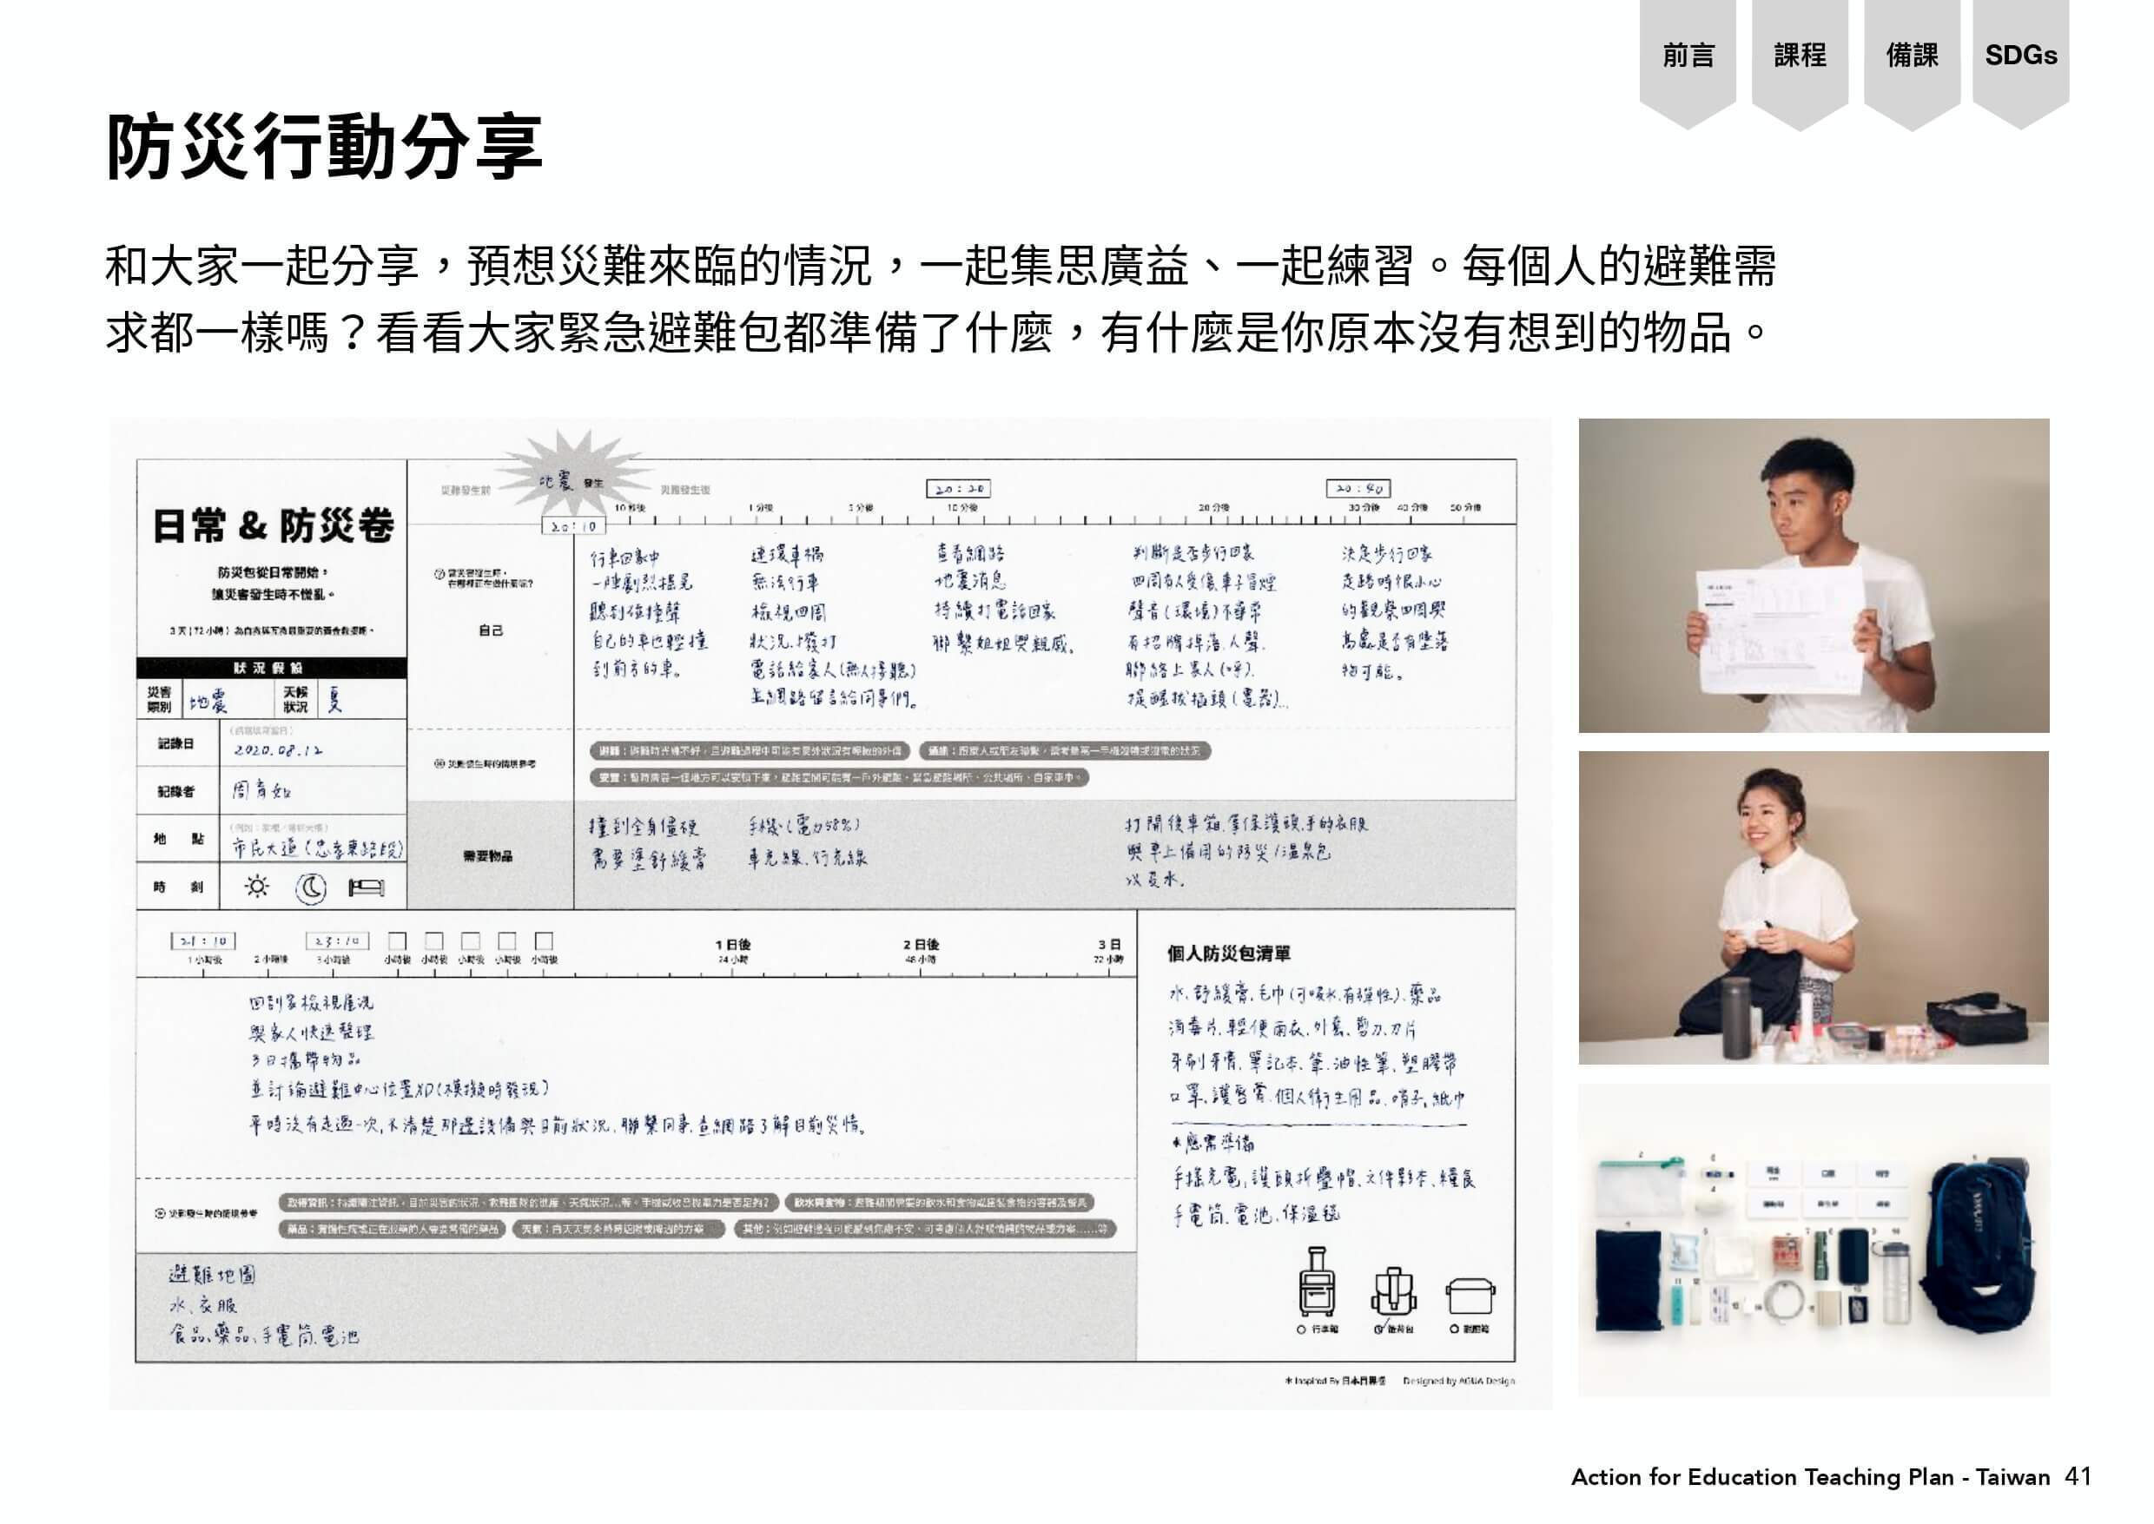Select the circled moon night icon

(x=311, y=887)
